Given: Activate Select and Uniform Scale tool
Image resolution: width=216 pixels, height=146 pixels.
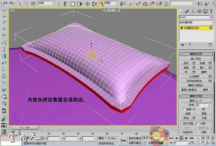Looking at the screenshot, I should click(x=101, y=4).
